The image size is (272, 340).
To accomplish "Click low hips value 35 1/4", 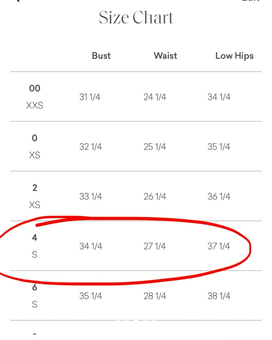I will 219,147.
